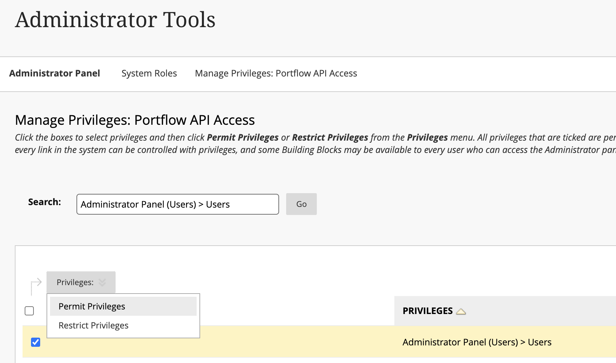Click the sort arrow beside PRIVILEGES header

[461, 312]
